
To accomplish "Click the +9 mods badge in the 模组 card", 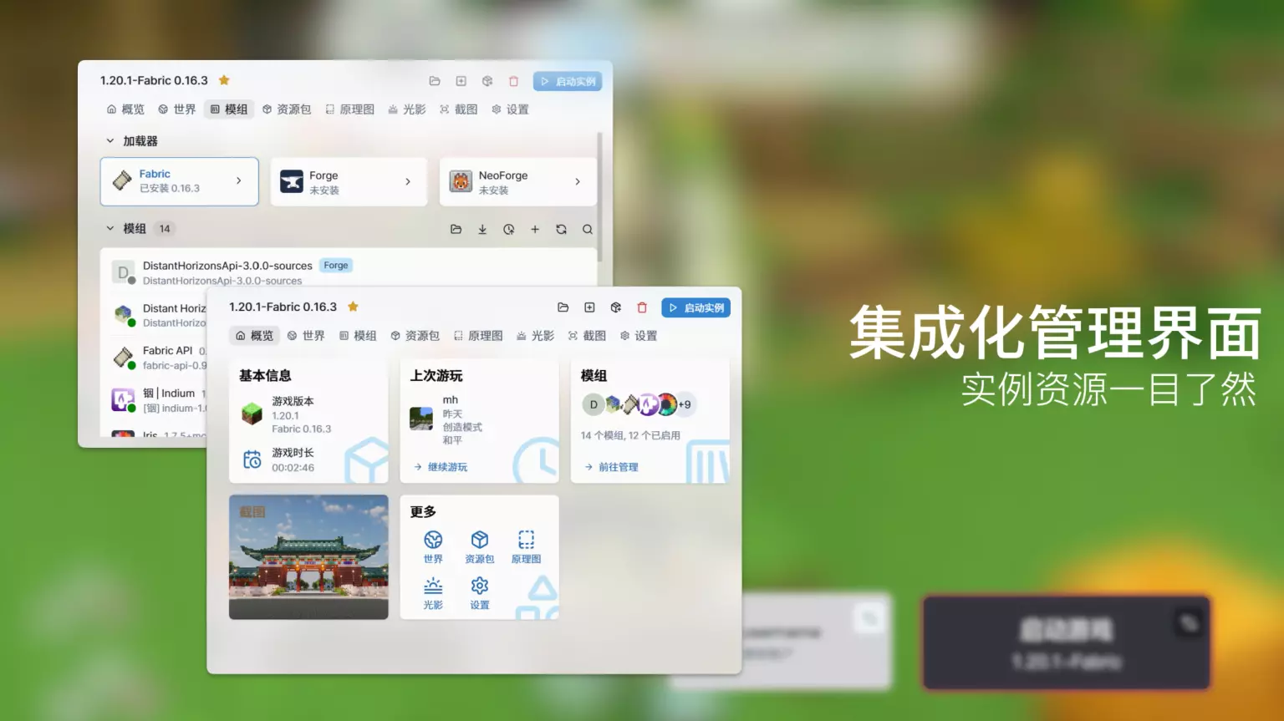I will coord(685,404).
